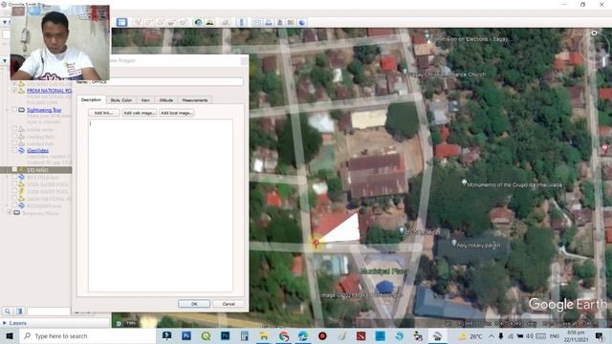The height and width of the screenshot is (344, 612).
Task: Toggle the sidebar using the toolbar icon
Action: [121, 22]
